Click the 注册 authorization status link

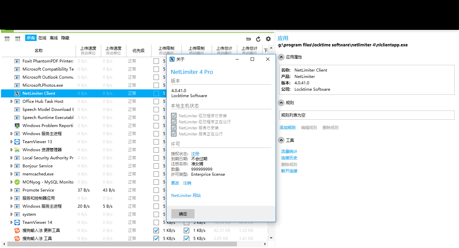click(195, 154)
